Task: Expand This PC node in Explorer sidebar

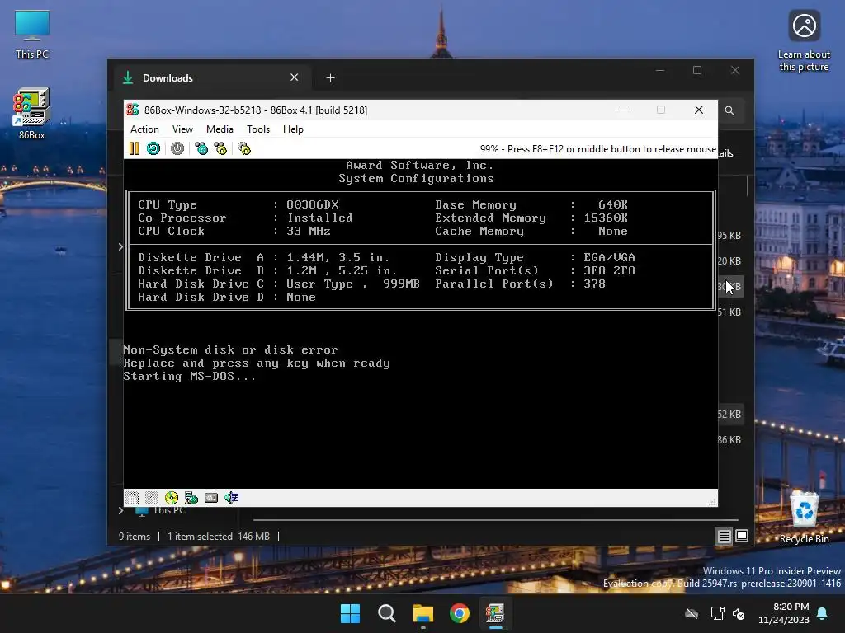Action: point(120,510)
